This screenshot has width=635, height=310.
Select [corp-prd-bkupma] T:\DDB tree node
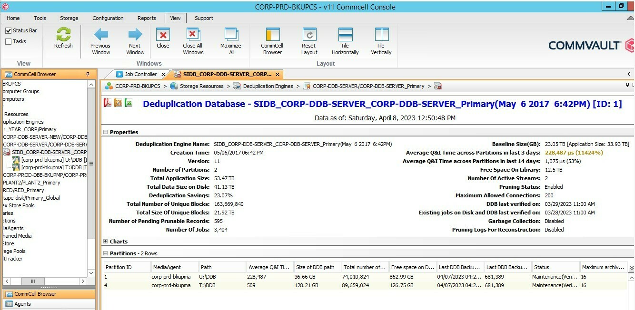point(54,167)
